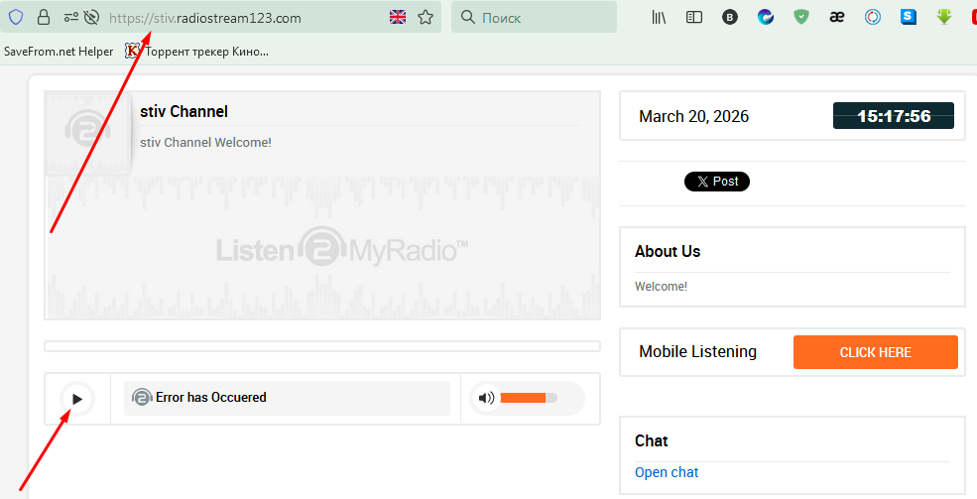977x499 pixels.
Task: Open the blue S extension icon
Action: (909, 17)
